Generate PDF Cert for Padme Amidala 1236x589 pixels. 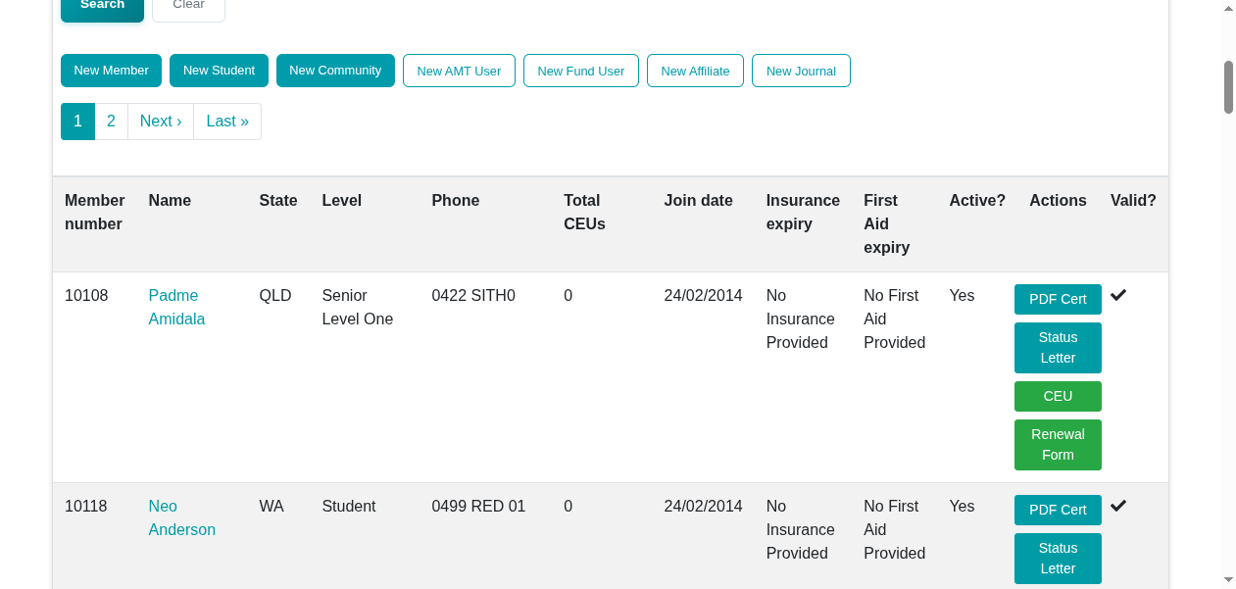coord(1058,299)
